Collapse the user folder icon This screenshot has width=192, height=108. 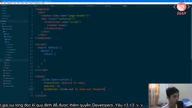[6, 42]
